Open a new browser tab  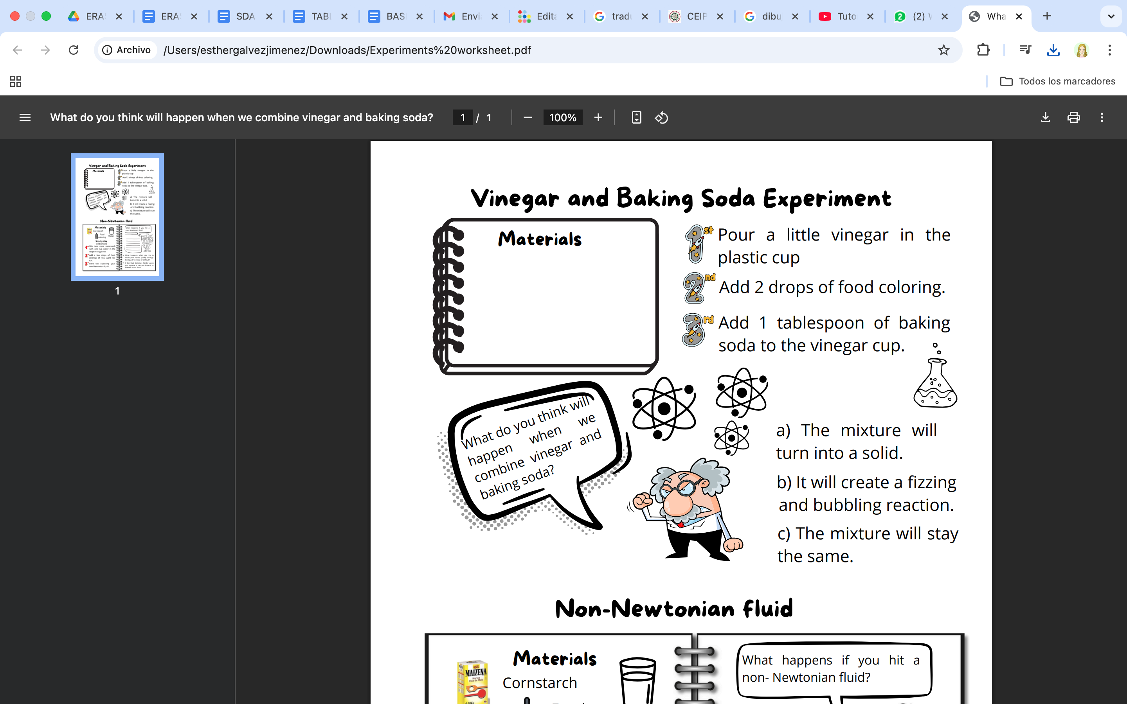(x=1047, y=16)
